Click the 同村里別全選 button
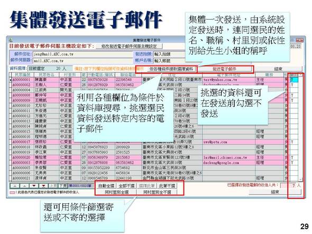The width and height of the screenshot is (312, 234). coord(116,192)
